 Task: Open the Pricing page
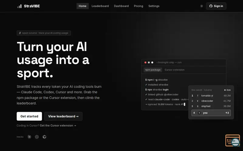tap(139, 6)
